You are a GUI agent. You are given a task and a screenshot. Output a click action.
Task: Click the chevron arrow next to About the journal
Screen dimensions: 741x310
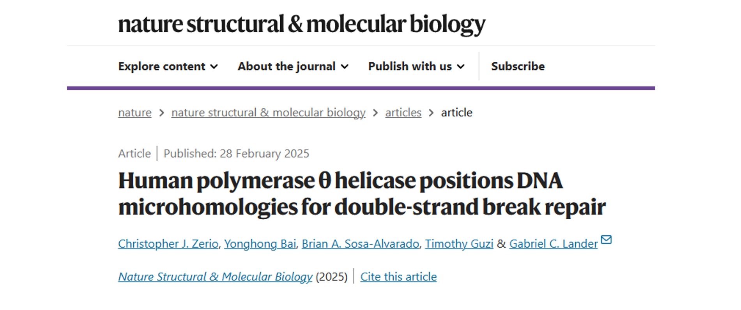point(345,67)
